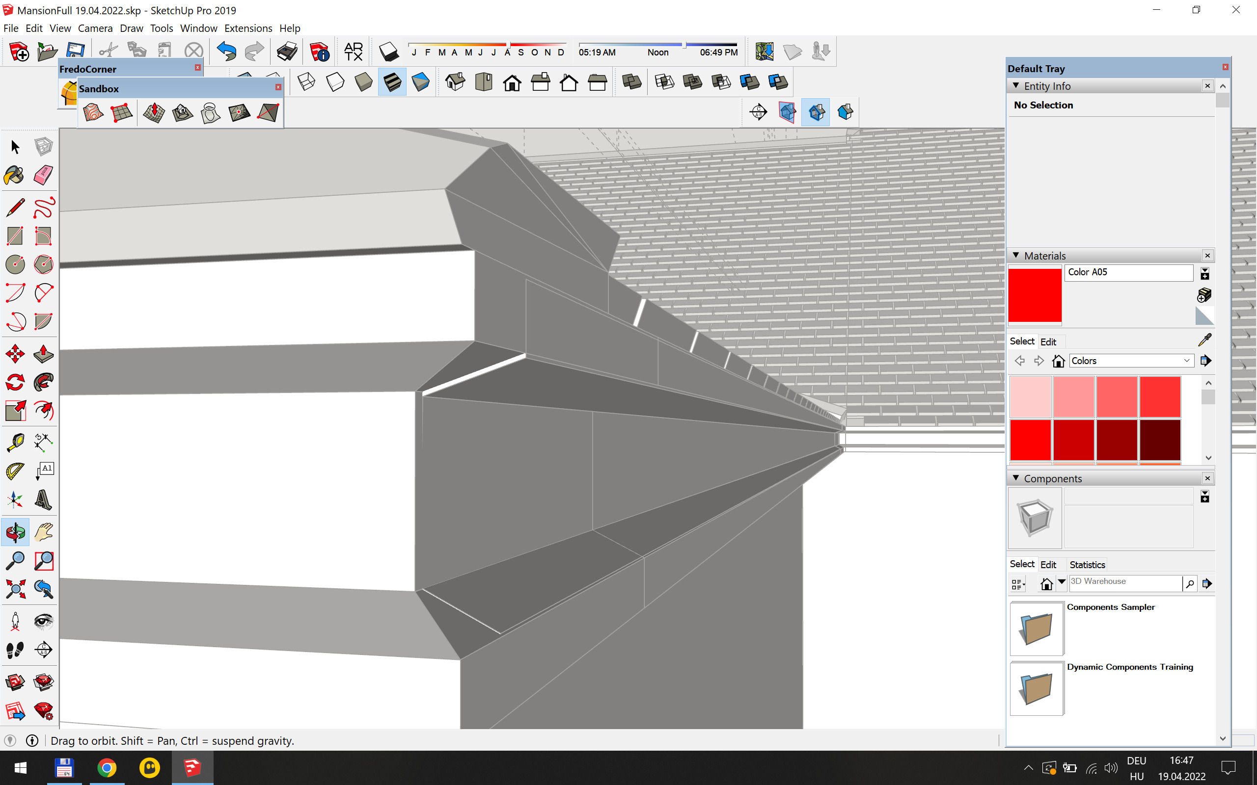Open the Extensions menu
1257x785 pixels.
[248, 28]
